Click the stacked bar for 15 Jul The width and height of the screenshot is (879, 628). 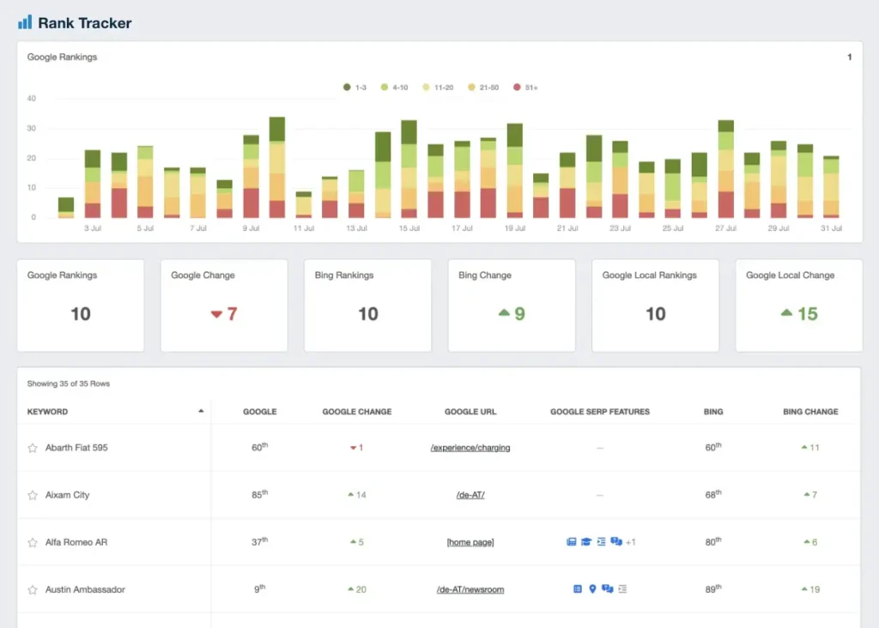tap(409, 167)
